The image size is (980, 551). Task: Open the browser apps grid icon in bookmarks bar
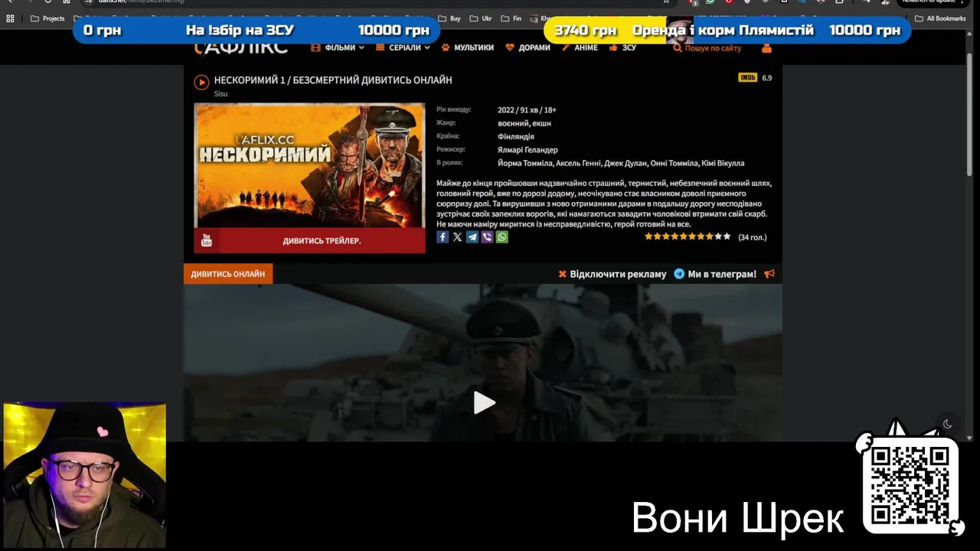(10, 18)
